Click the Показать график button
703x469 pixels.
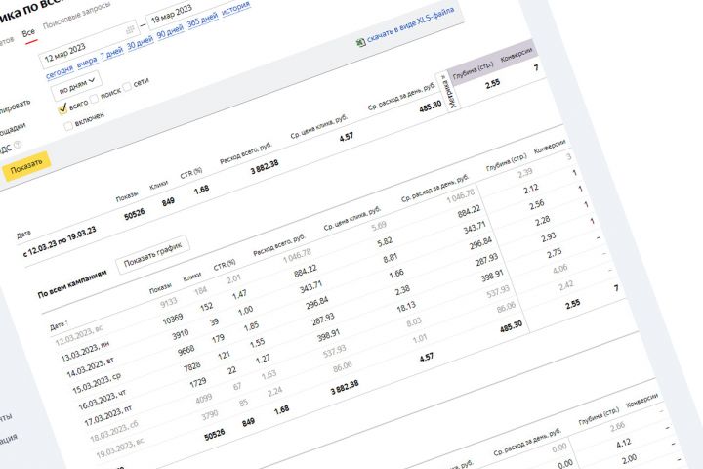point(152,254)
